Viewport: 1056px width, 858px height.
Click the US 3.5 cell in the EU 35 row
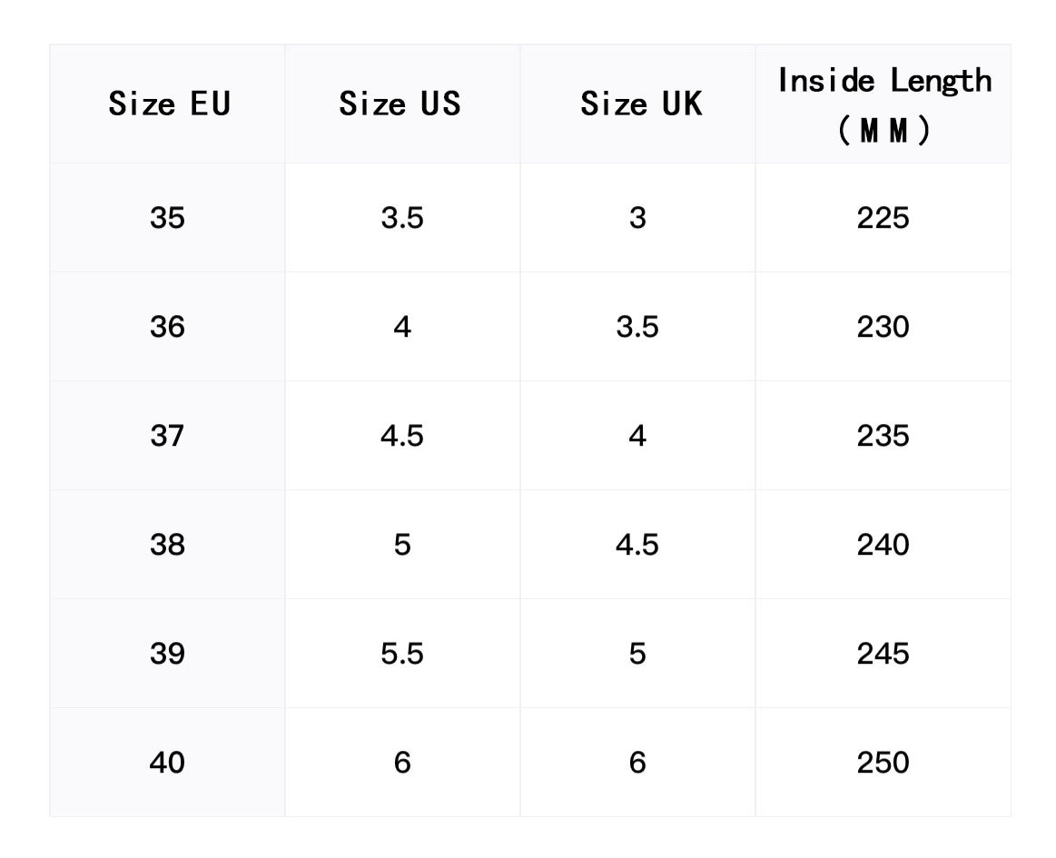tap(402, 219)
